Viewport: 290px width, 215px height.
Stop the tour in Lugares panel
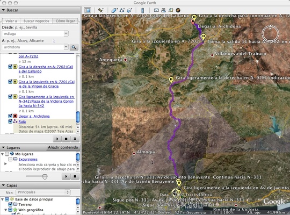75,176
